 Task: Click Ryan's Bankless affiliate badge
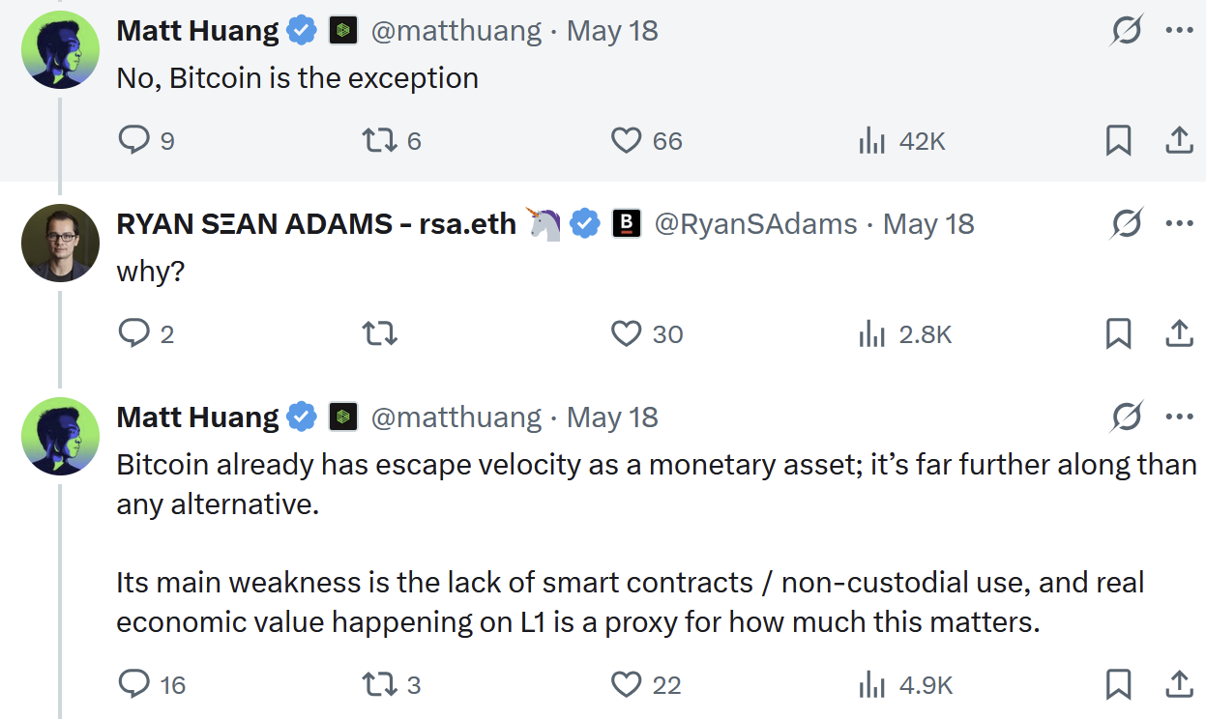pos(627,224)
